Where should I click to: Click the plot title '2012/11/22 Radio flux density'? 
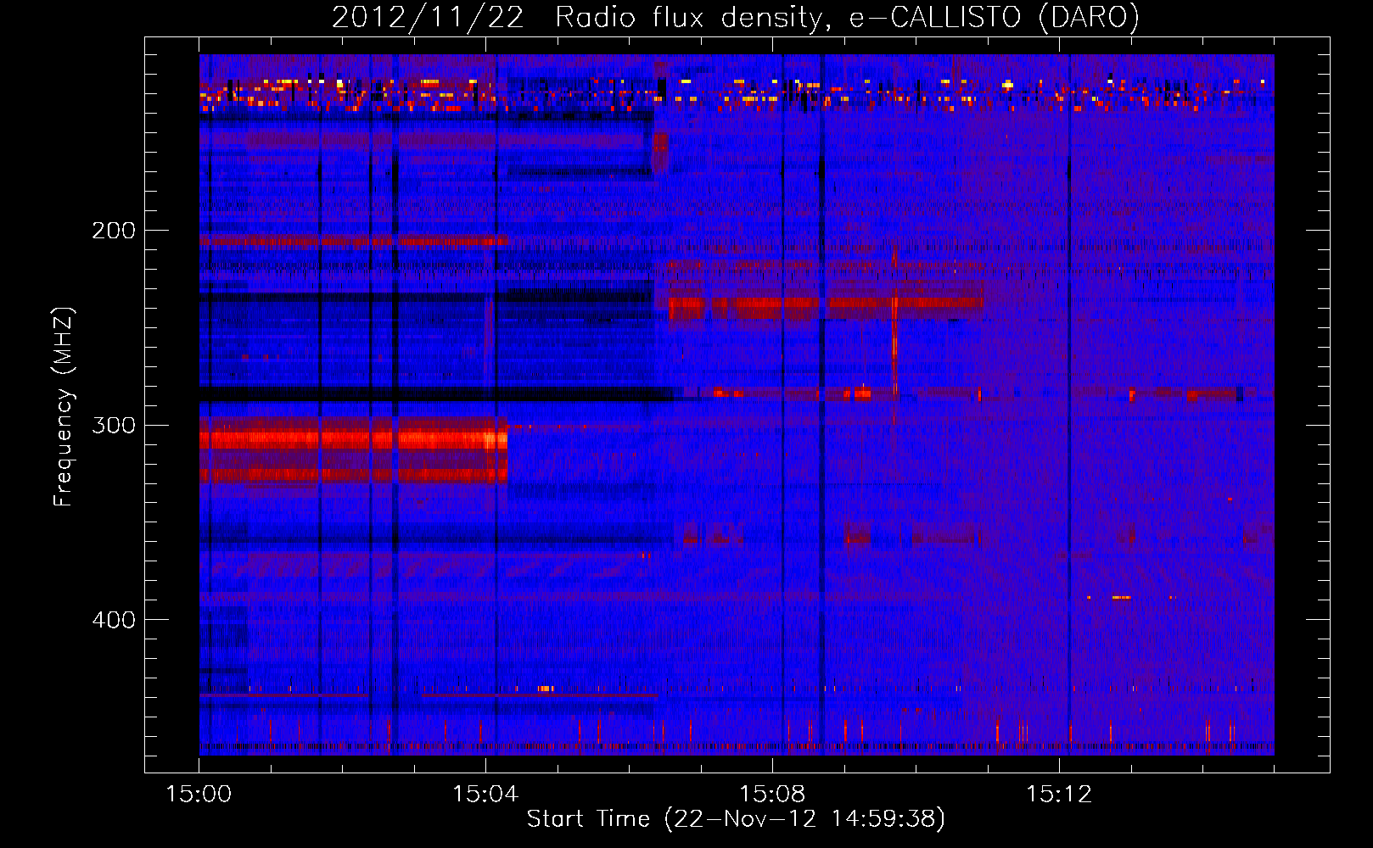pyautogui.click(x=735, y=17)
